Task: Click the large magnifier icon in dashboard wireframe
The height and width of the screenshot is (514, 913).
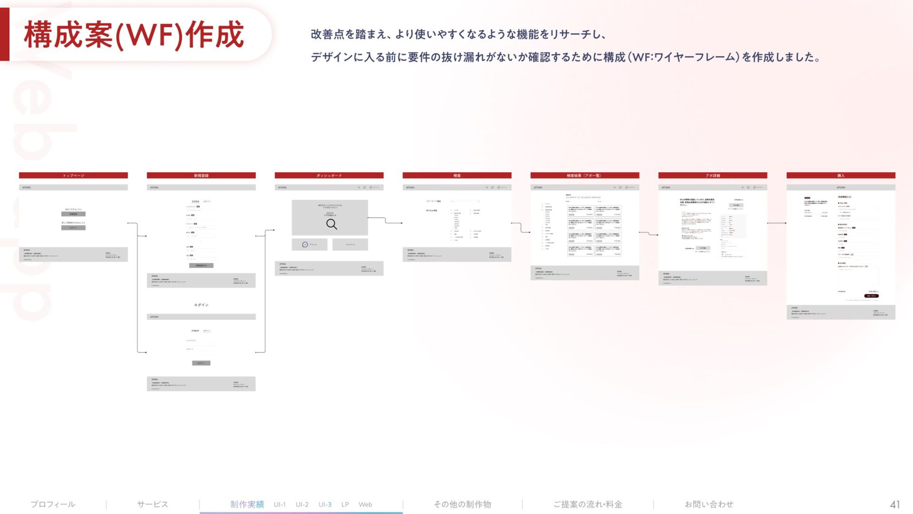Action: pos(331,224)
